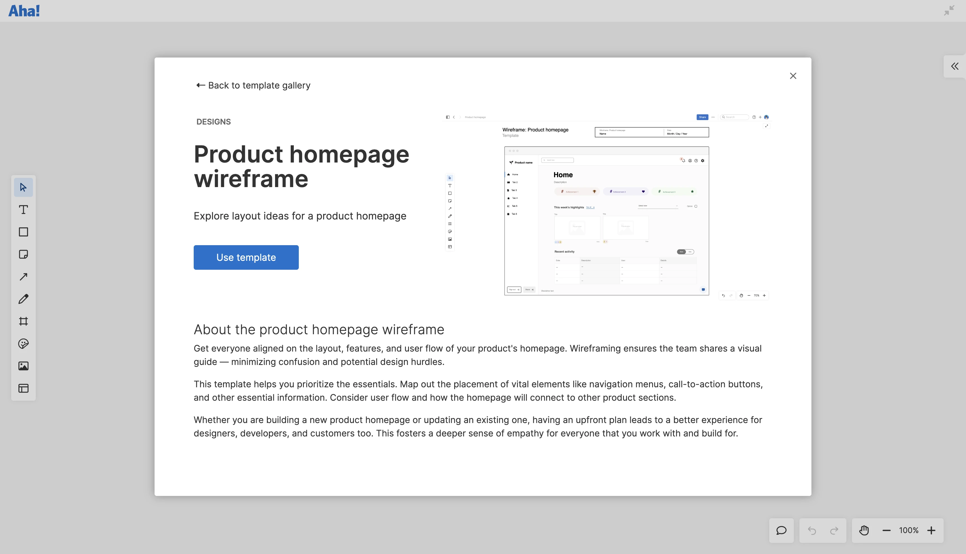
Task: Click the product homepage wireframe preview image
Action: (x=607, y=207)
